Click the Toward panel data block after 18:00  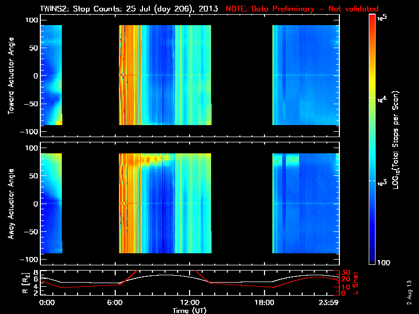point(306,75)
